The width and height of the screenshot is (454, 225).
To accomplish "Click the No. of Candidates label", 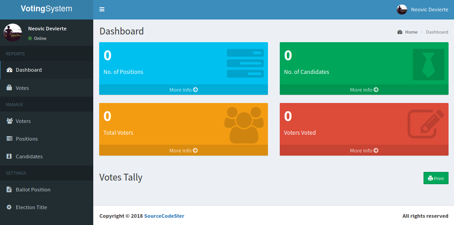I will click(x=307, y=72).
